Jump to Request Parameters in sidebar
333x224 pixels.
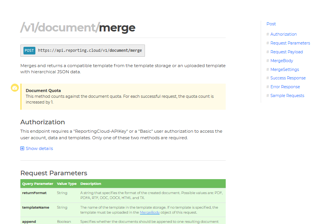(290, 43)
